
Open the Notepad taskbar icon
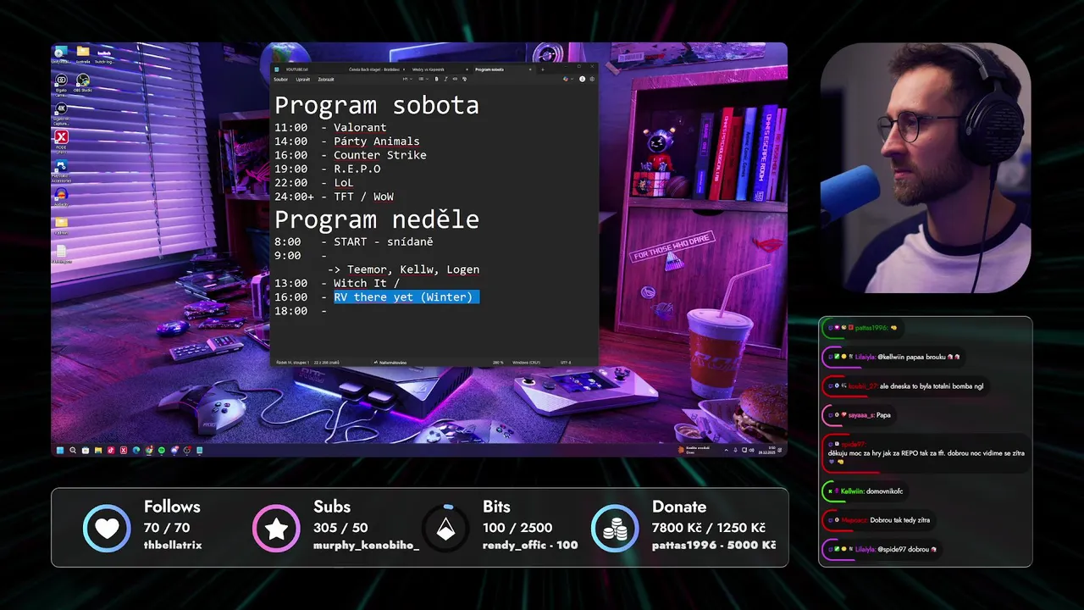point(199,451)
